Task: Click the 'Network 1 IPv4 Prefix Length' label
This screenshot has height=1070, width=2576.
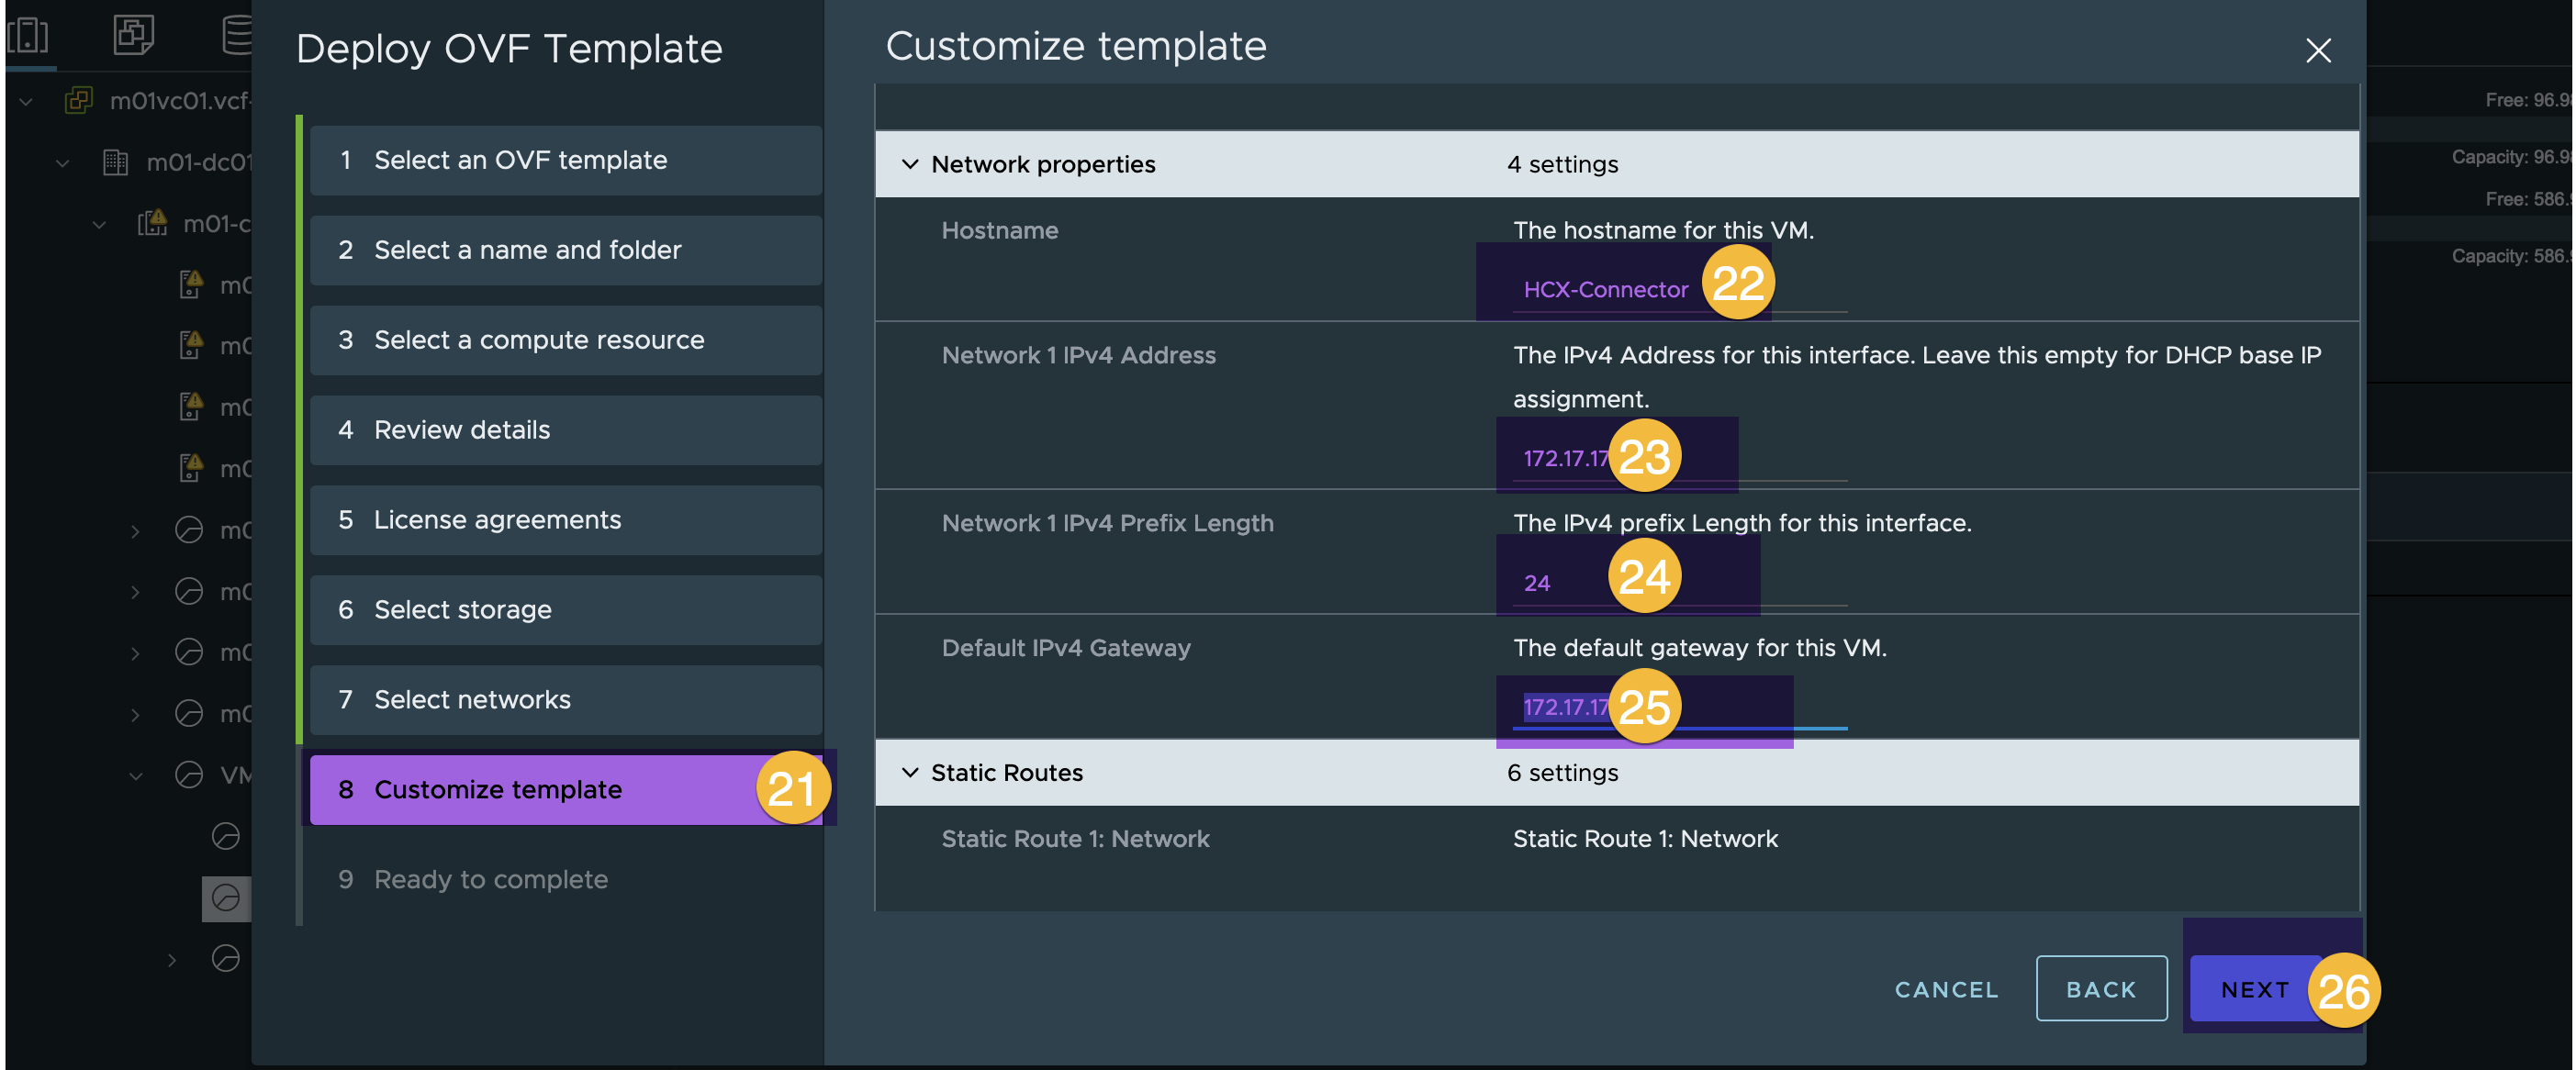Action: tap(1107, 523)
